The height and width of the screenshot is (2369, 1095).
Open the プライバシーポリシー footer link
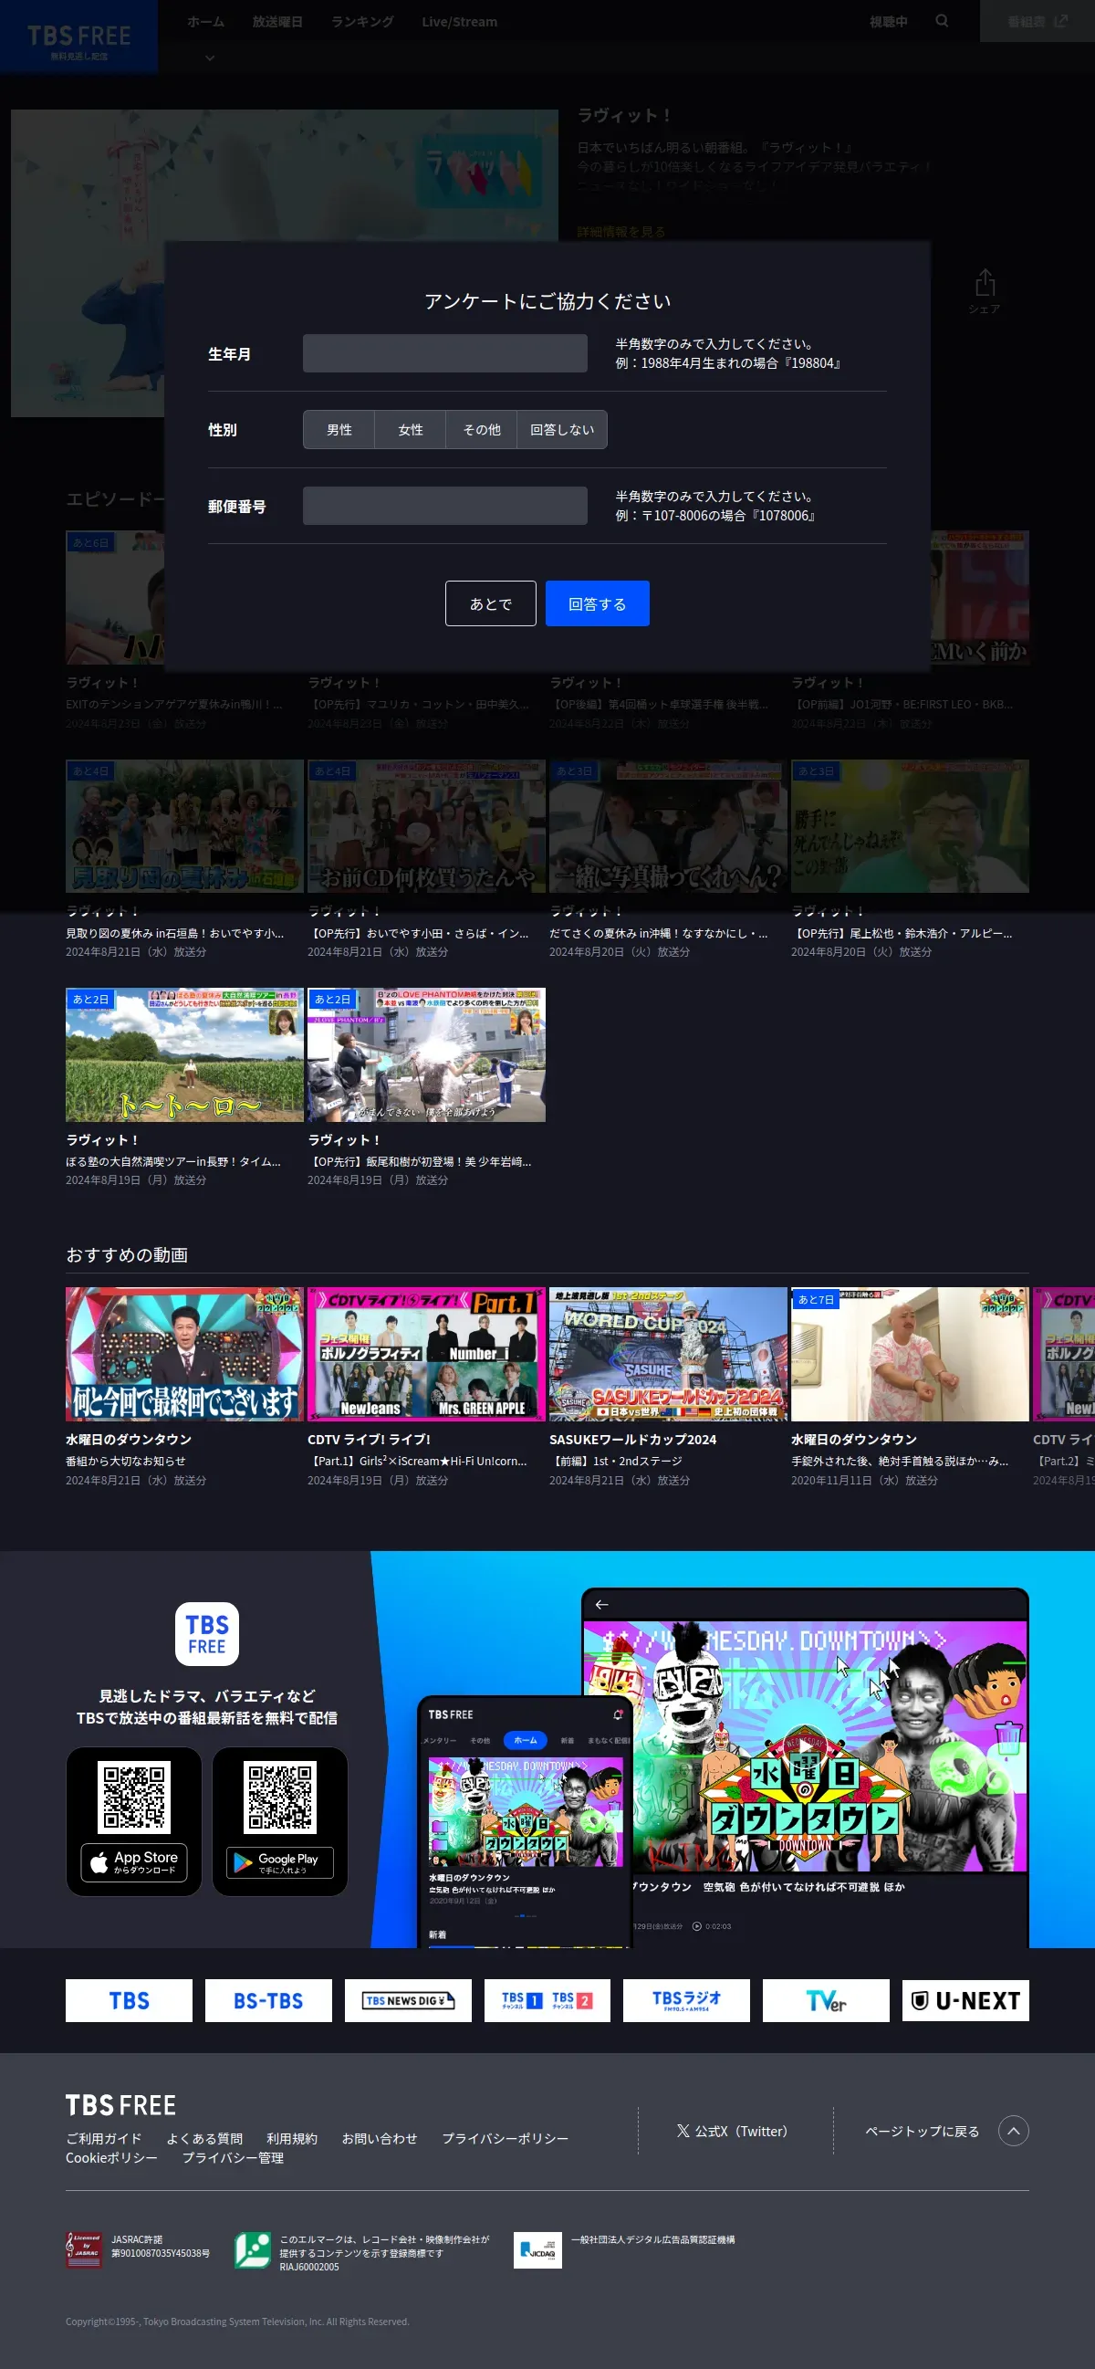[505, 2138]
